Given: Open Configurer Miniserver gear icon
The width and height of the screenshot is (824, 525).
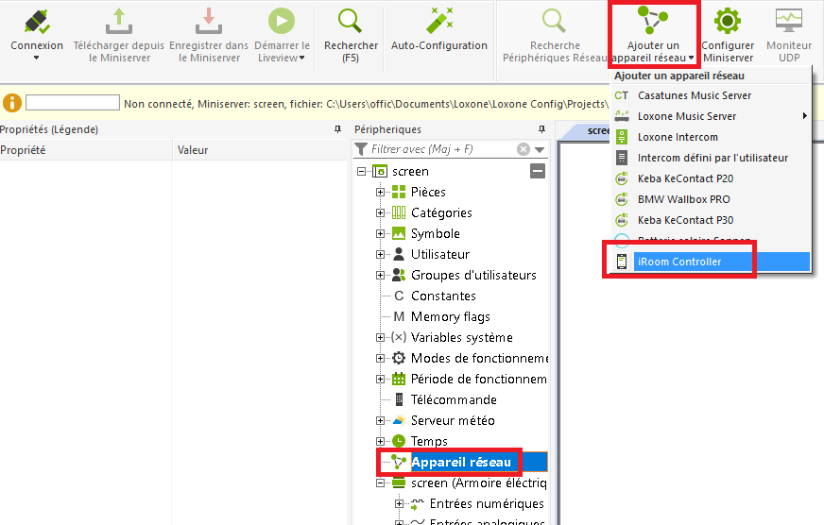Looking at the screenshot, I should (727, 21).
